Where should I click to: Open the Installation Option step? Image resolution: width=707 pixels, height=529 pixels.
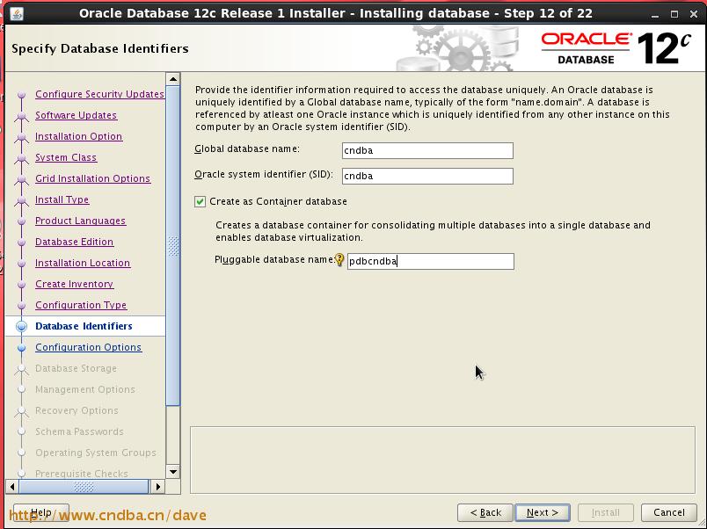[x=79, y=136]
